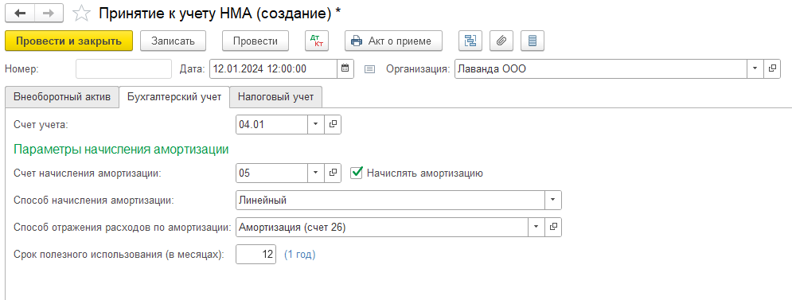
Task: Open the register movements report icon
Action: click(532, 41)
